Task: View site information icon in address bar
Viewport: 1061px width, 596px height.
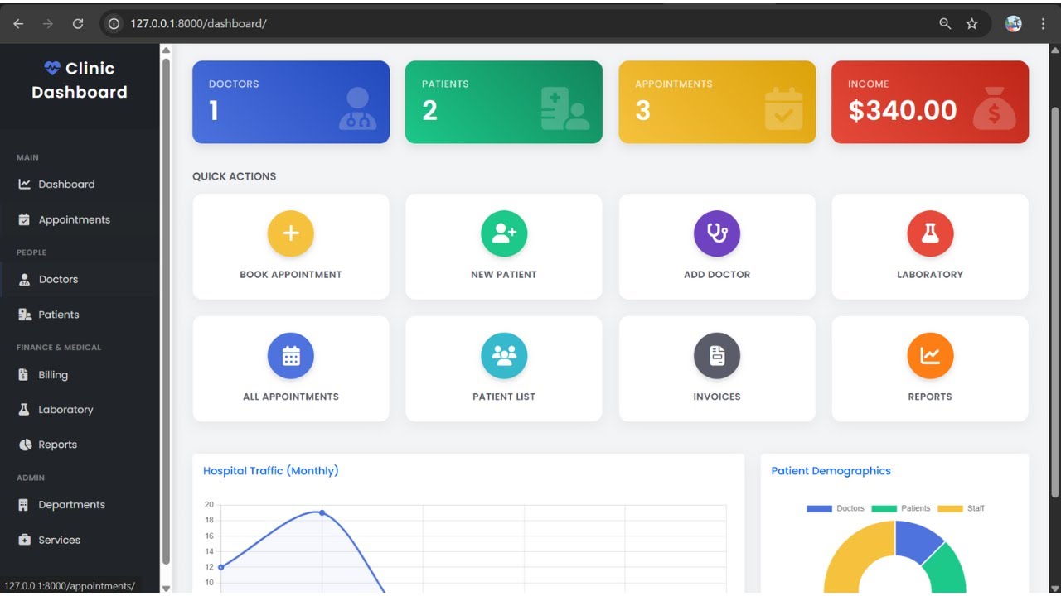Action: pyautogui.click(x=114, y=24)
